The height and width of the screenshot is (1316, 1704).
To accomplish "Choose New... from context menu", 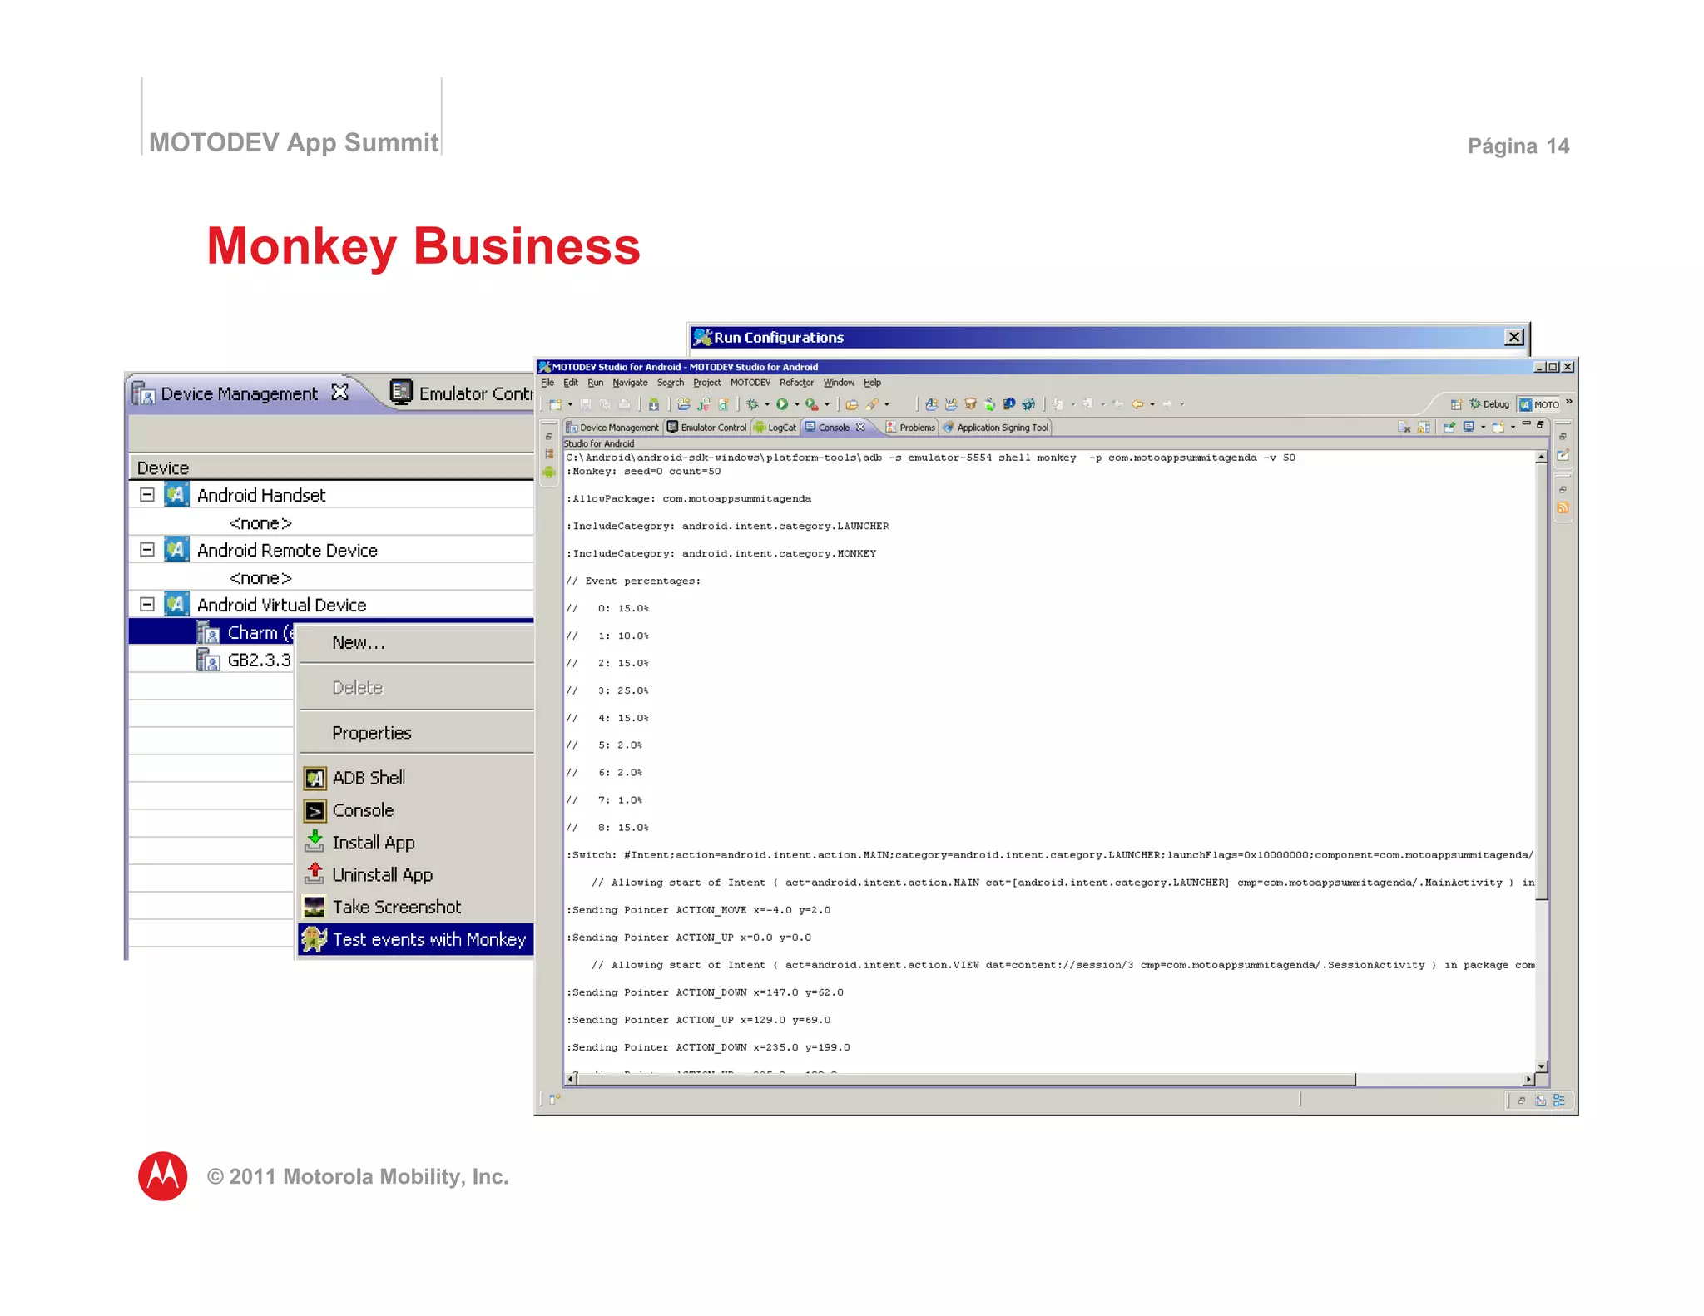I will (416, 642).
